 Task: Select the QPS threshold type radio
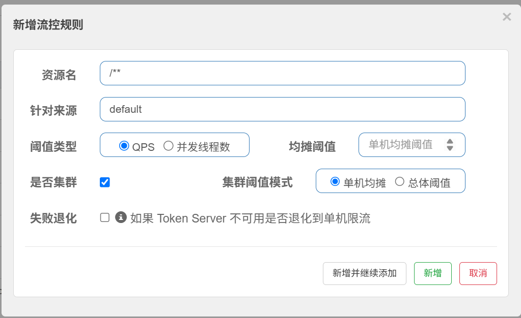(124, 146)
